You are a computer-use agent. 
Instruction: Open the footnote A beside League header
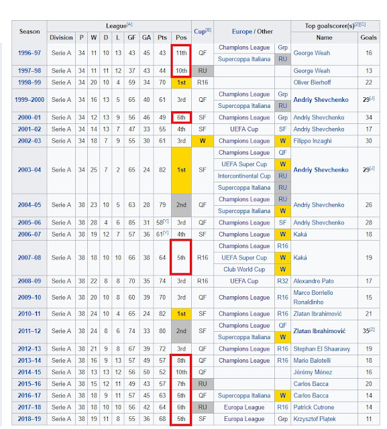tap(129, 24)
